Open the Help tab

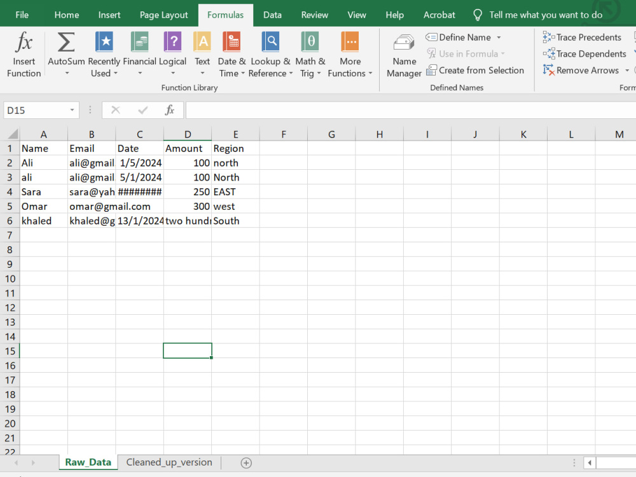(394, 15)
